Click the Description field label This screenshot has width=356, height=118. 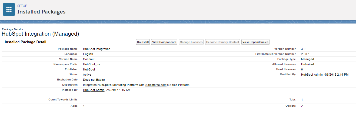pos(70,85)
